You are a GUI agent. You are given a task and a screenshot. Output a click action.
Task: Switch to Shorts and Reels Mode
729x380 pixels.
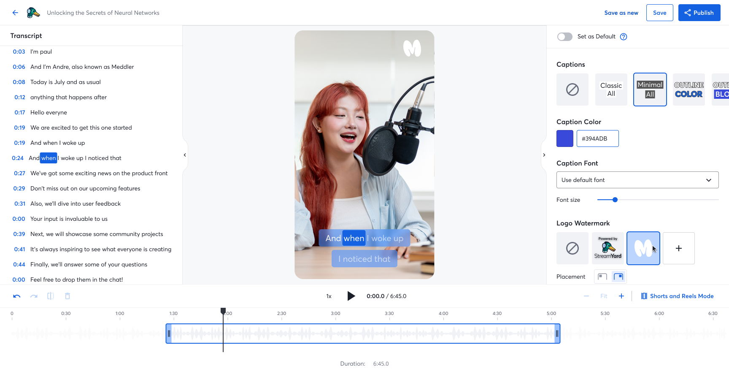[x=678, y=296]
